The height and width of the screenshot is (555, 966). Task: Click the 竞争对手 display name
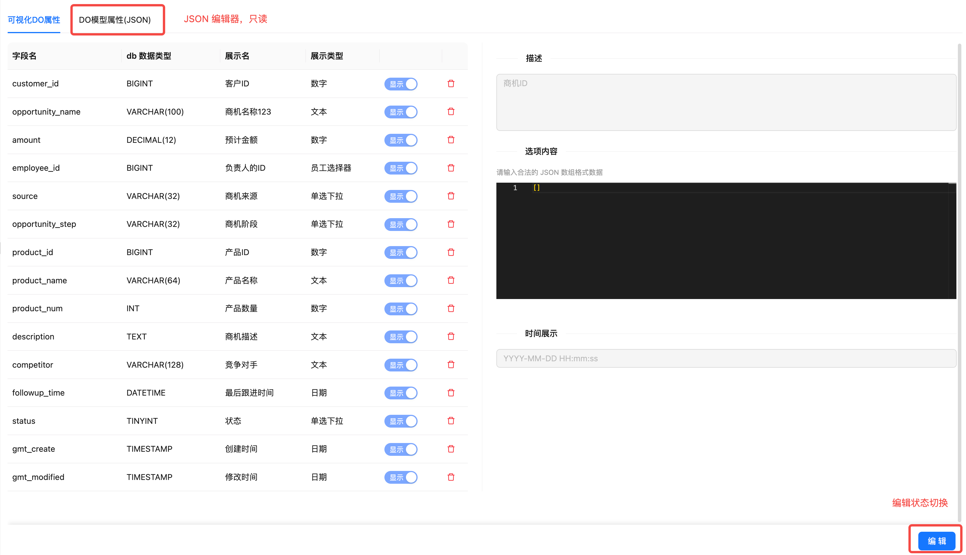(x=241, y=365)
